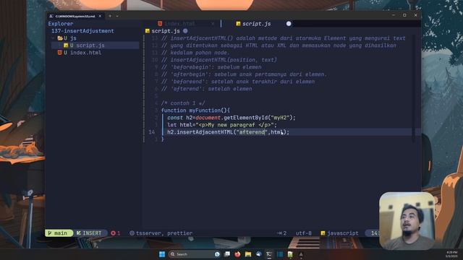
Task: Close the cmd terminal tab
Action: tap(100, 16)
